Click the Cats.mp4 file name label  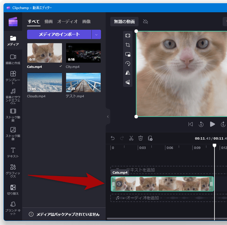(x=34, y=67)
